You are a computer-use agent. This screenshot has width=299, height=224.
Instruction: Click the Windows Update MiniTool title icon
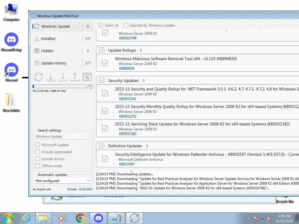34,16
